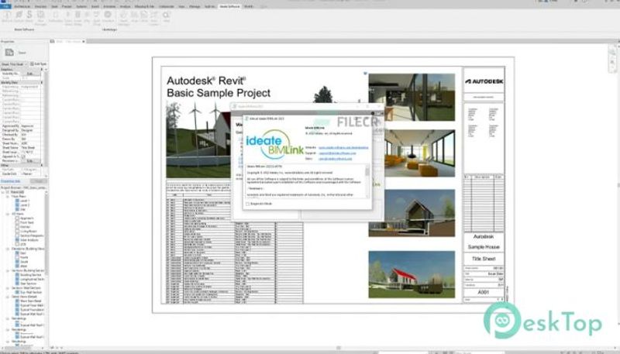Toggle the Diagnostic Mode checkbox in About dialog

pyautogui.click(x=247, y=204)
